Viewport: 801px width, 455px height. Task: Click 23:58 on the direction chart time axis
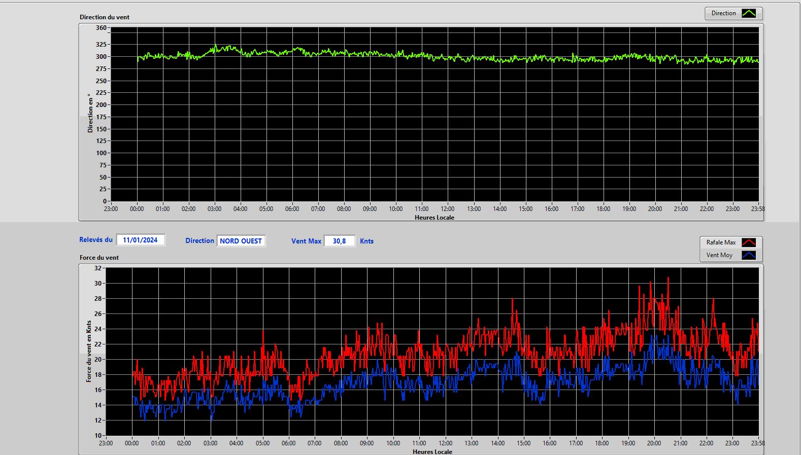tap(758, 208)
